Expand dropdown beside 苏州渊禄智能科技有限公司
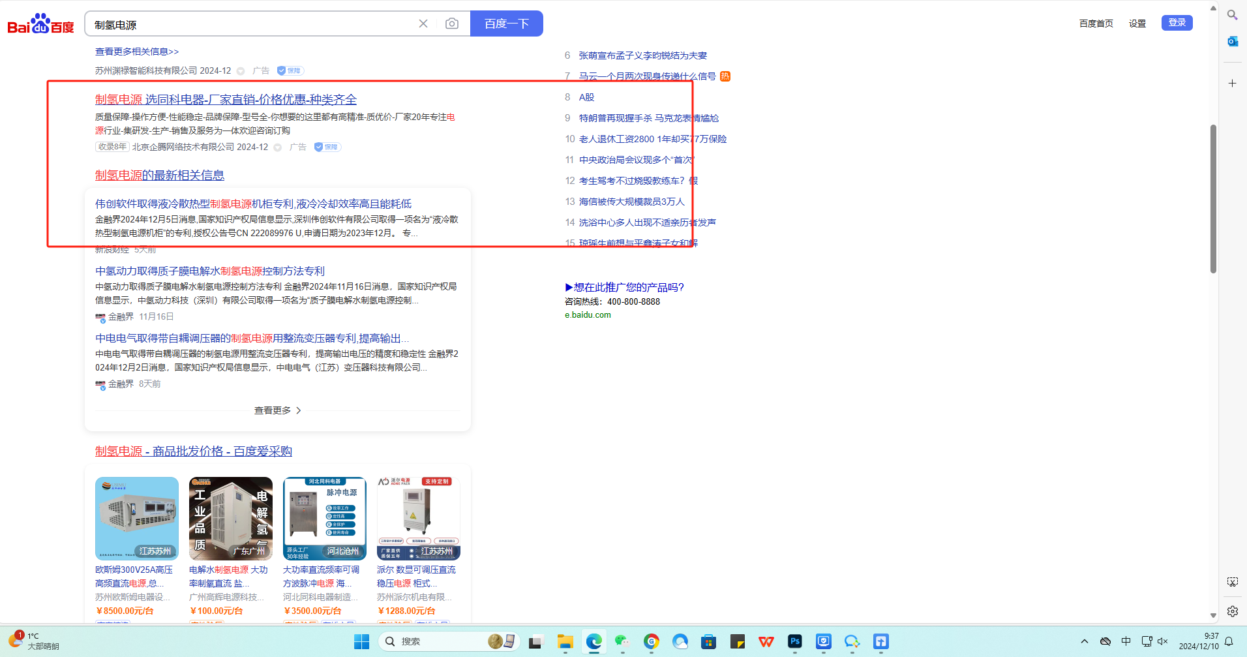Viewport: 1247px width, 657px height. pos(241,71)
